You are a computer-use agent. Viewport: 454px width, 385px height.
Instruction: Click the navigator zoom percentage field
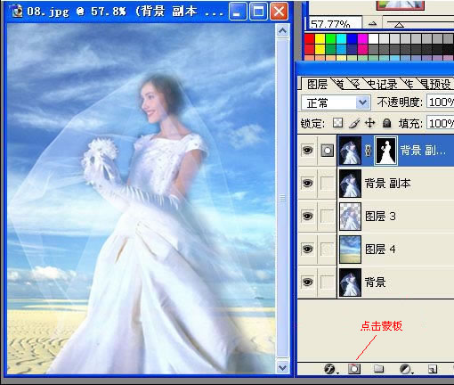[335, 23]
